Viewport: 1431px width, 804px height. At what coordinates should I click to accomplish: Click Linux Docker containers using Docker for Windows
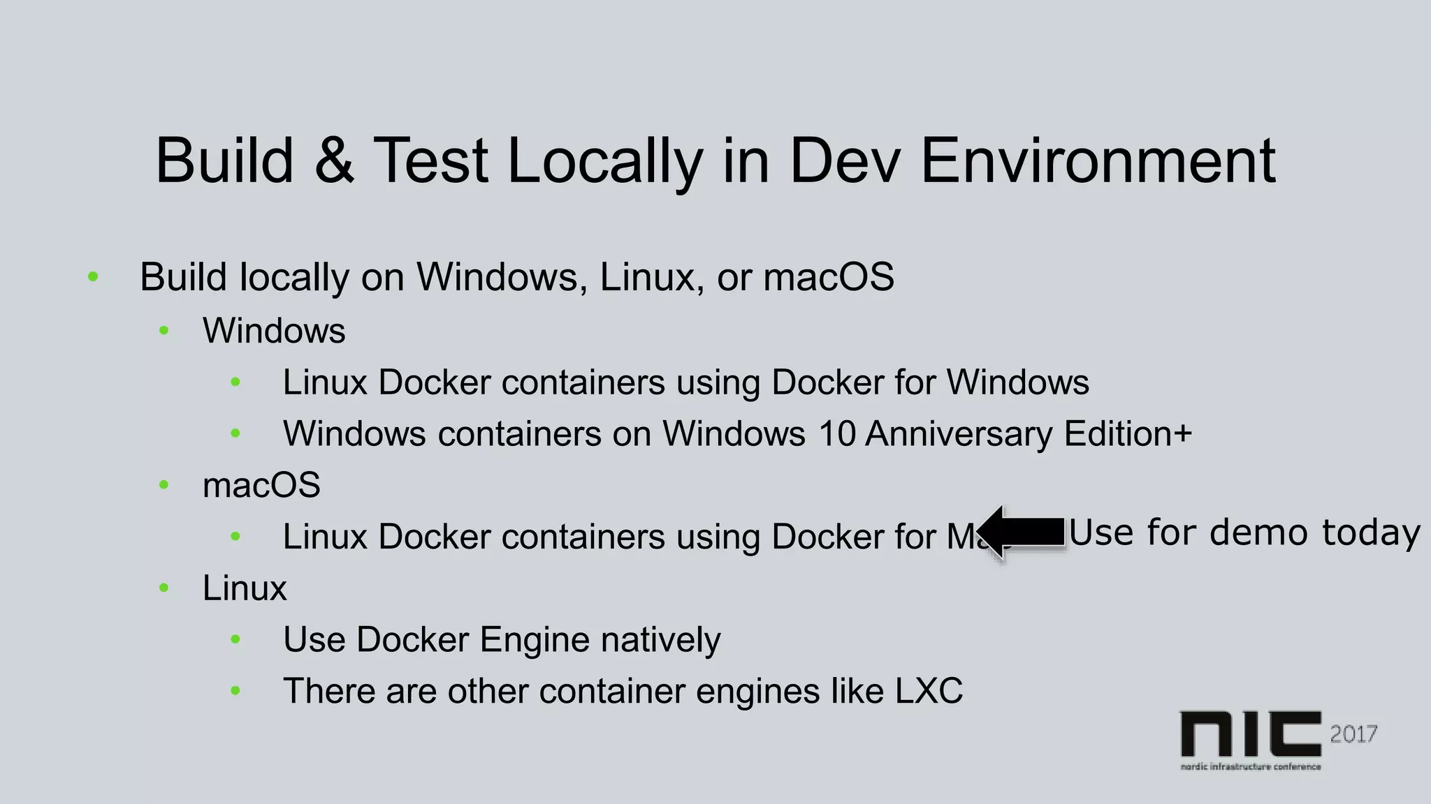point(685,382)
